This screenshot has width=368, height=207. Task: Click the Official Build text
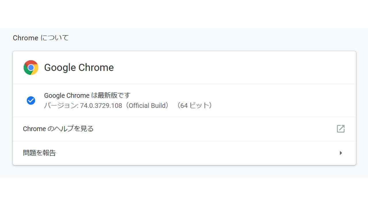tap(148, 106)
